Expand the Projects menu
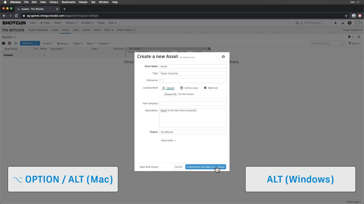This screenshot has height=204, width=364. point(72,23)
